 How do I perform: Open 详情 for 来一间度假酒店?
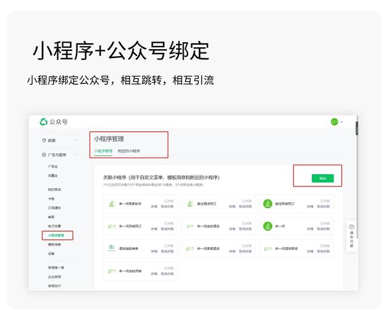point(232,251)
